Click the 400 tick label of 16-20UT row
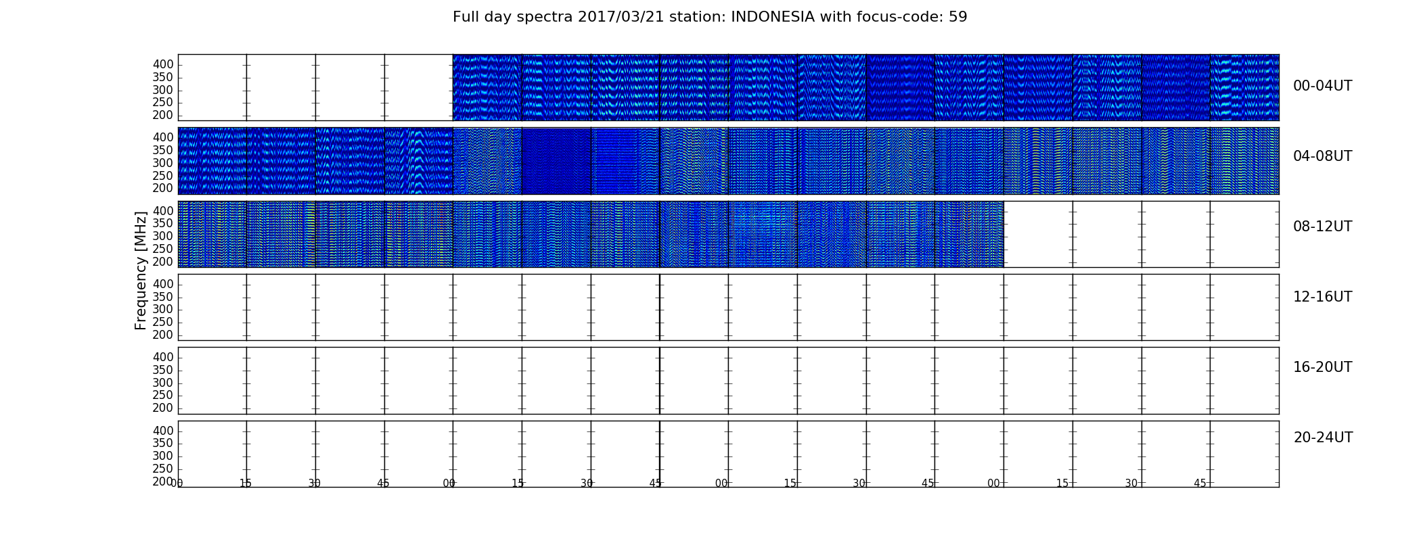The width and height of the screenshot is (1421, 541). [163, 357]
